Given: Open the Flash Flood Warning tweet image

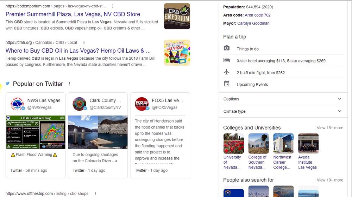Looking at the screenshot, I should [x=36, y=132].
